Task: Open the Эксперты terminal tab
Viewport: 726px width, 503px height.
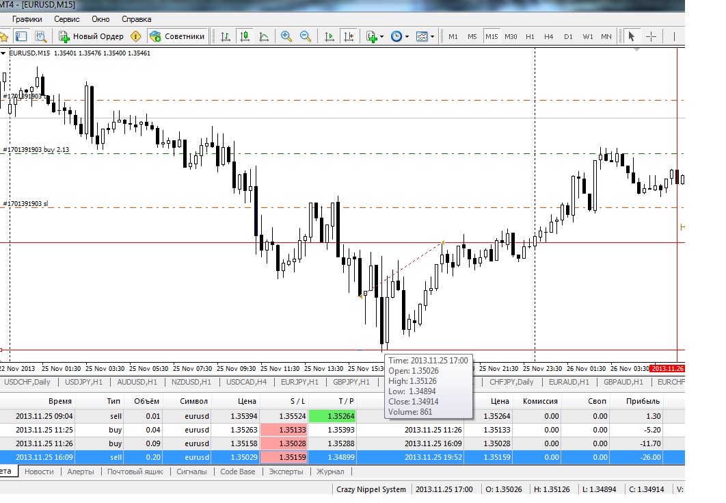Action: [286, 472]
